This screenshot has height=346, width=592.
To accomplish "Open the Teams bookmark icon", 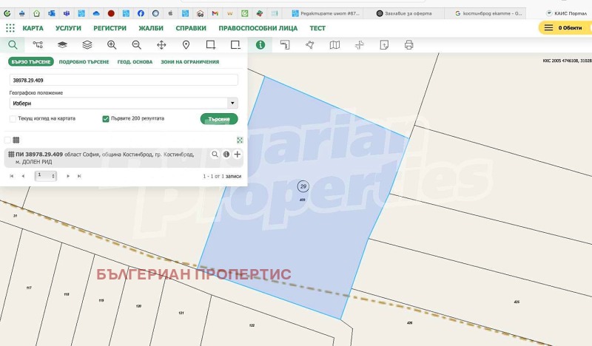I will click(67, 13).
